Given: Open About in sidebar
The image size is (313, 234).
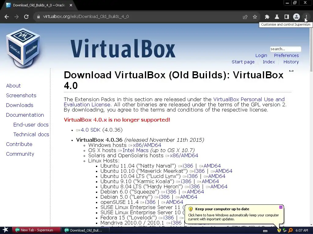Looking at the screenshot, I should pos(13,86).
